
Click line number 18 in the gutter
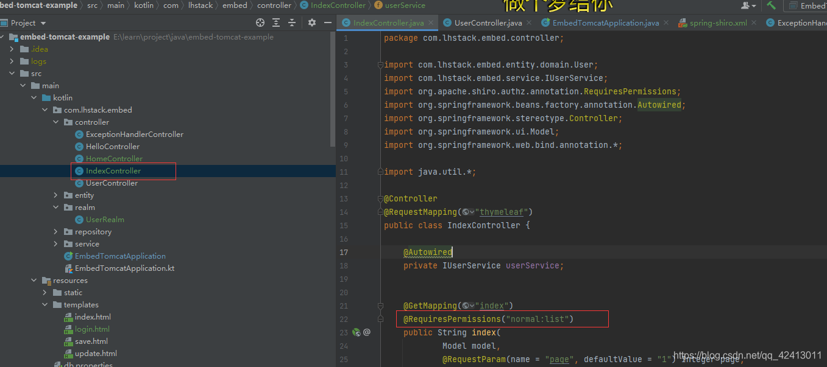(344, 265)
